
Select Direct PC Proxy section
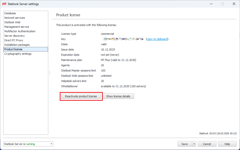point(13,40)
